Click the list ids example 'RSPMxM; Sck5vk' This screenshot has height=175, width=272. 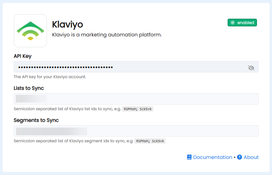pos(138,109)
